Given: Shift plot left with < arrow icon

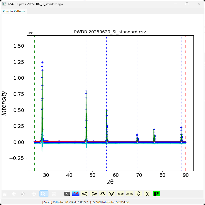Looking at the screenshot, I should click(x=85, y=194).
